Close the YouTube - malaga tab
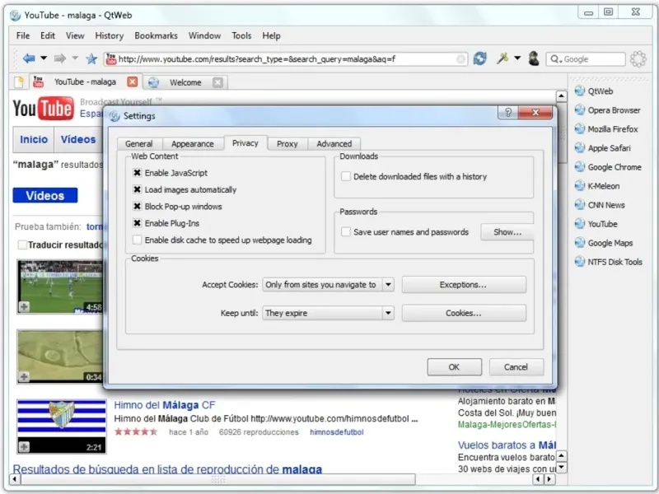659x494 pixels. 132,82
